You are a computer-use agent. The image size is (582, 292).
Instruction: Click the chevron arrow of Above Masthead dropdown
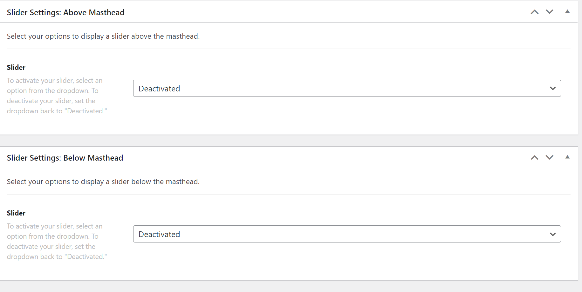(553, 89)
